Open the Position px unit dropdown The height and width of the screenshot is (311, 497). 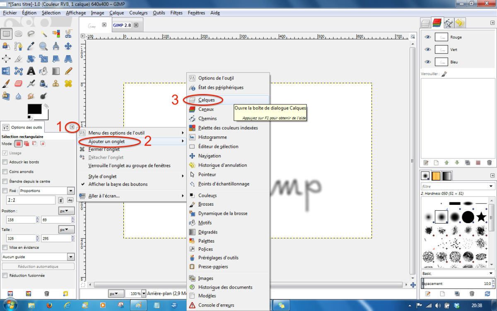67,211
